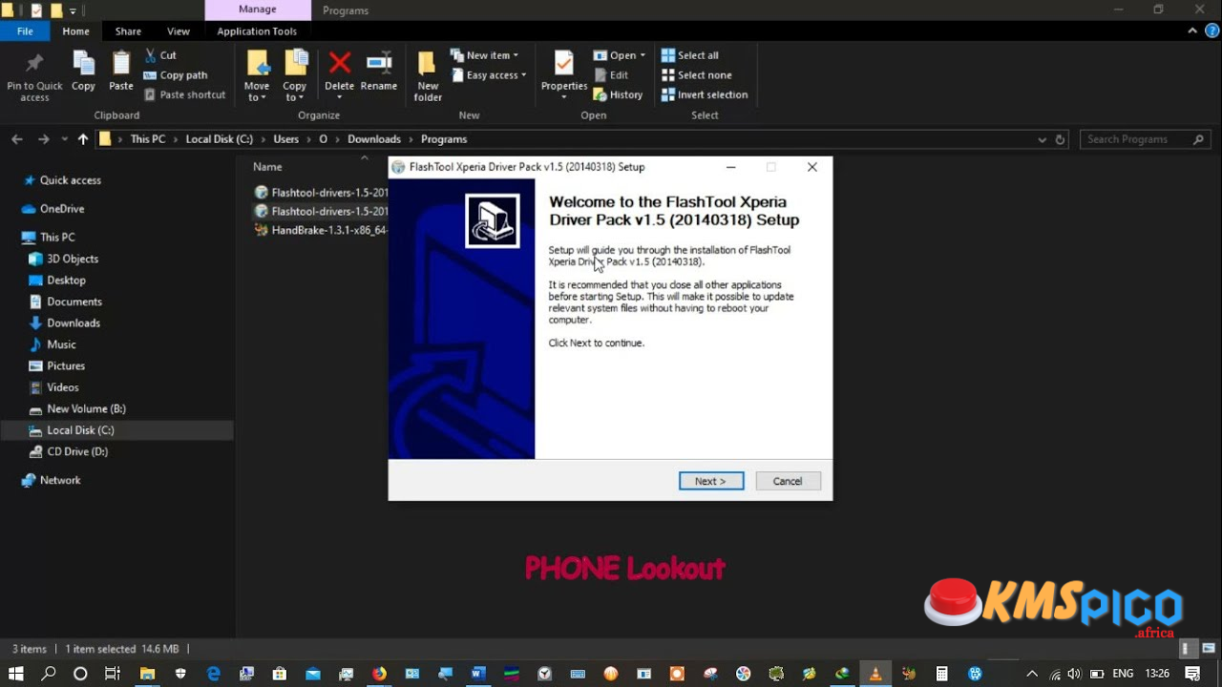
Task: Sort by the Name column header
Action: tap(268, 167)
